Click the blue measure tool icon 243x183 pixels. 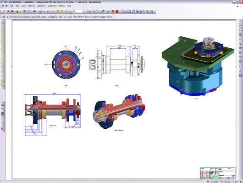coord(103,11)
